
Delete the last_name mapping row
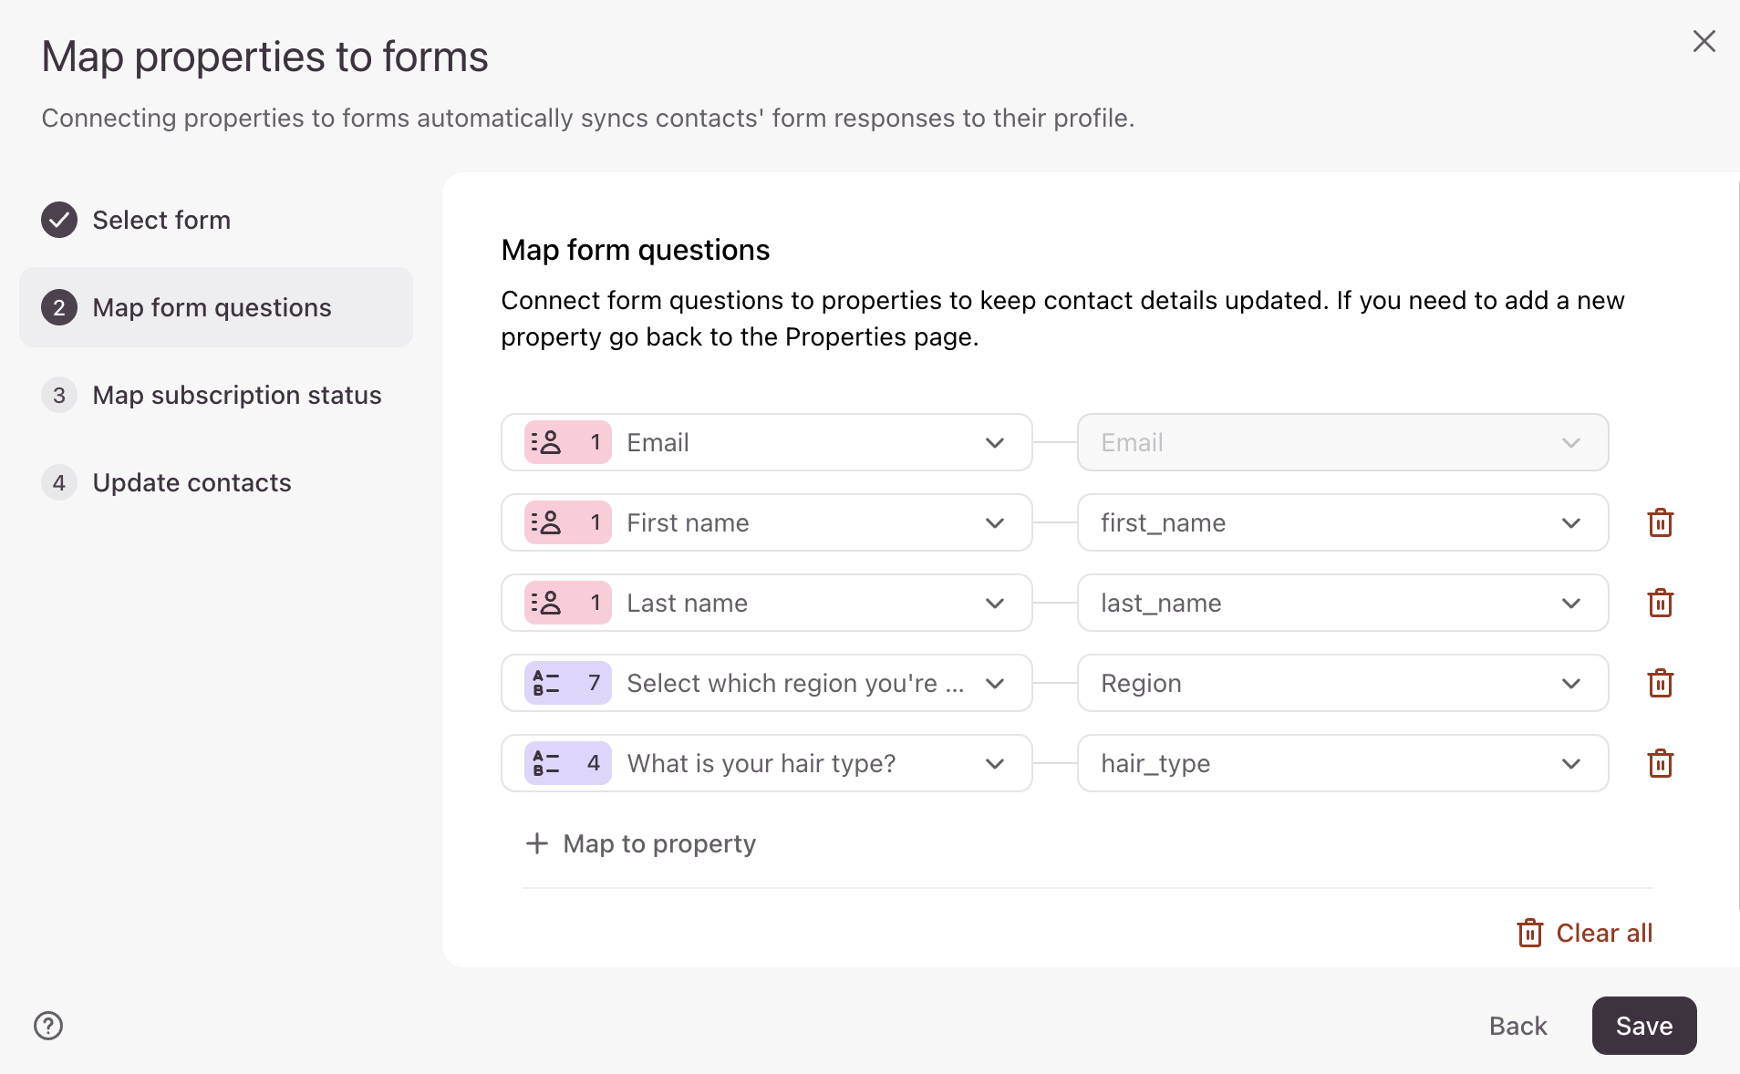[x=1660, y=603]
